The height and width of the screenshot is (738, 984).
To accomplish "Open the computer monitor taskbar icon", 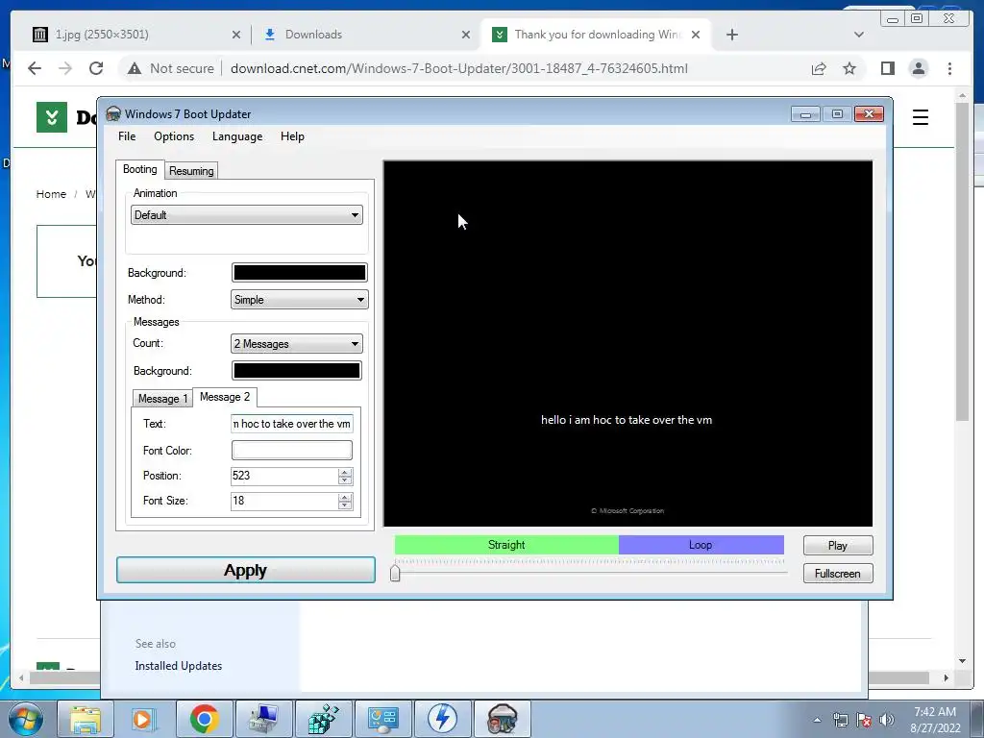I will tap(263, 719).
